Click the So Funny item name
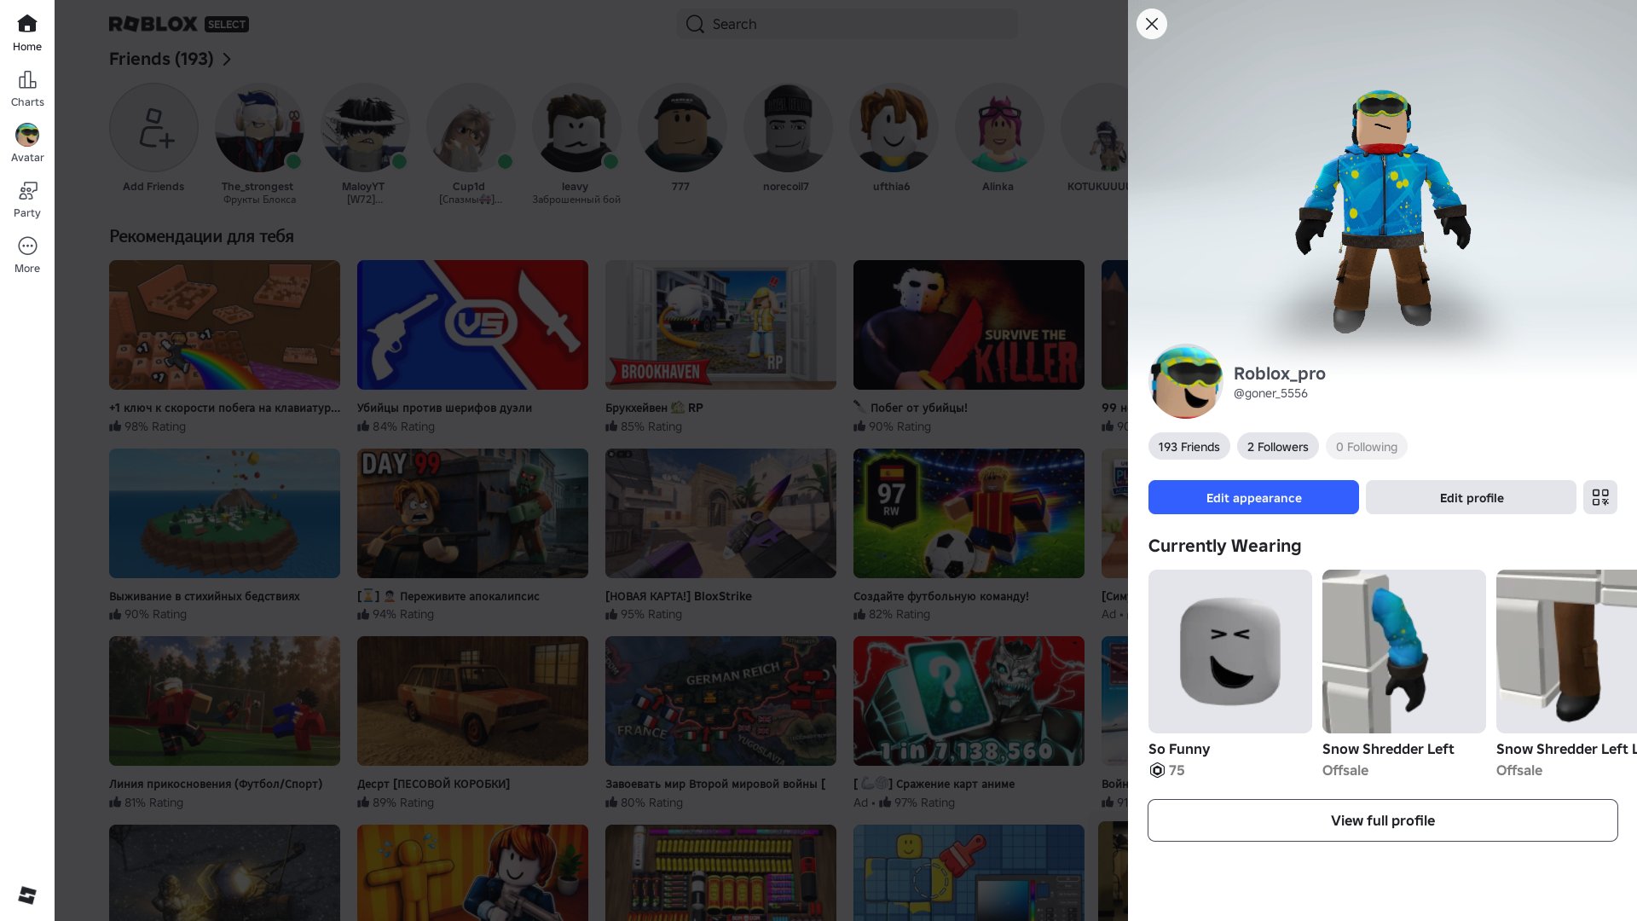This screenshot has width=1637, height=921. [1179, 749]
